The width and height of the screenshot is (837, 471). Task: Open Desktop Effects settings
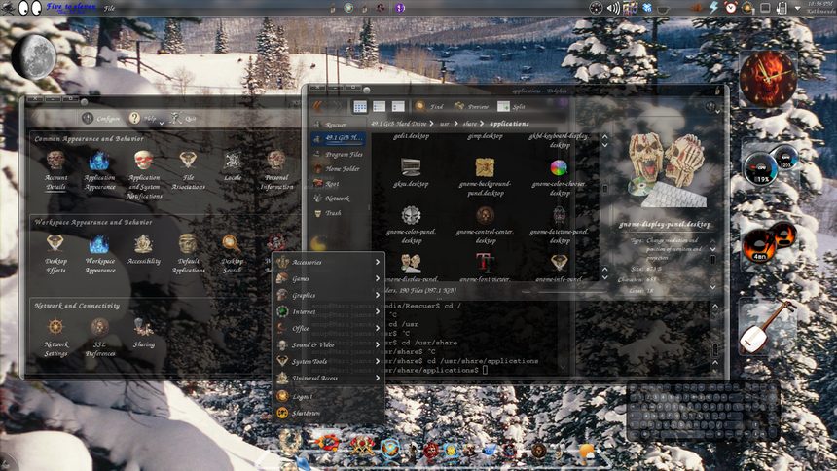pyautogui.click(x=55, y=254)
